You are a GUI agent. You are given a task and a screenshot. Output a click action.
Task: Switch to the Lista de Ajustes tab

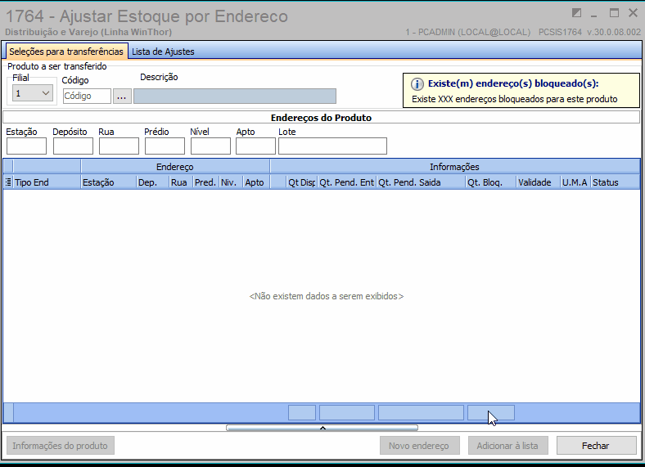(x=163, y=52)
